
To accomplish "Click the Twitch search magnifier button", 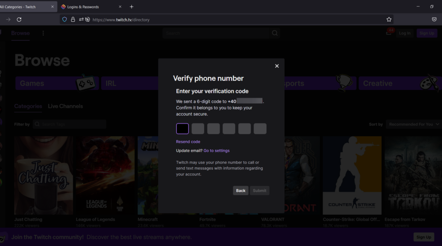I will [x=275, y=33].
